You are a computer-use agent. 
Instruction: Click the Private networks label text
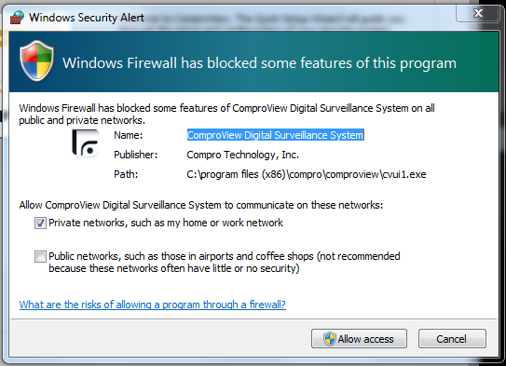(166, 223)
